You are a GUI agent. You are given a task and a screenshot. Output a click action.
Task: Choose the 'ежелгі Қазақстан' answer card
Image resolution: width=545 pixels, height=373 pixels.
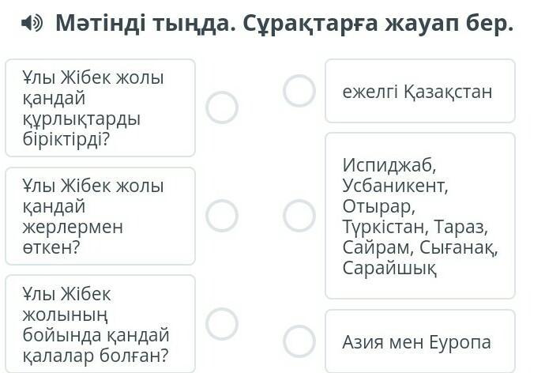coord(419,92)
